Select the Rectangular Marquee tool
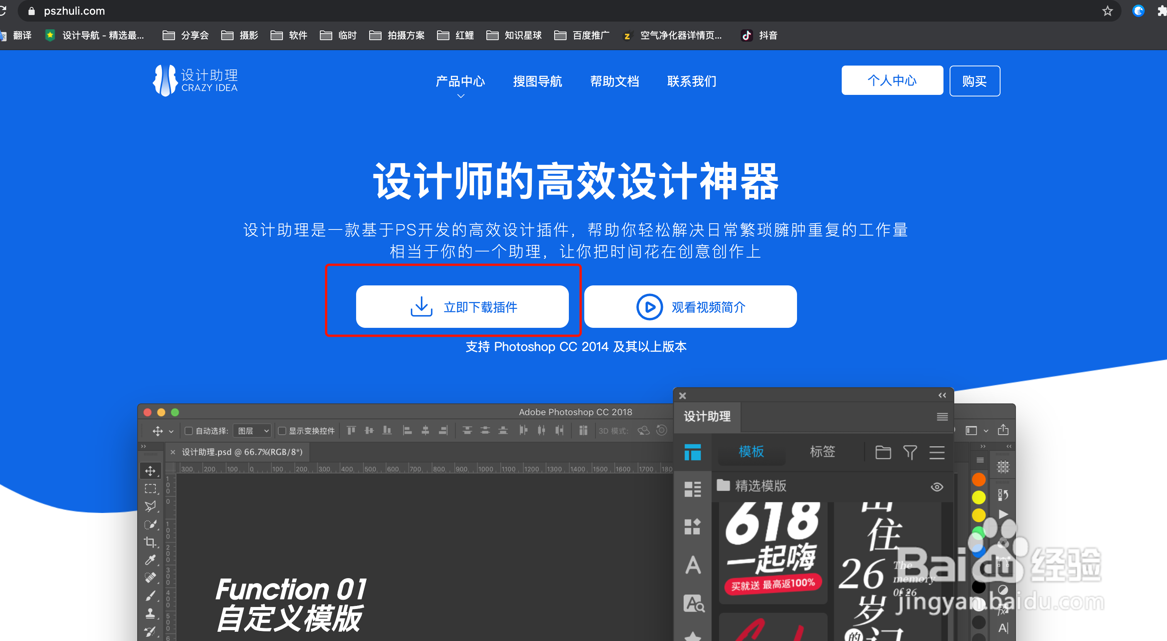Viewport: 1167px width, 641px height. point(150,489)
